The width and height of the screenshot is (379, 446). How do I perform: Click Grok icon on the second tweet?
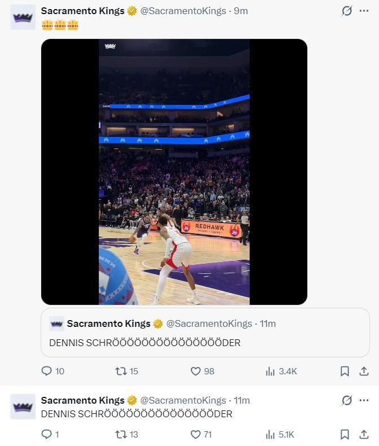(347, 400)
